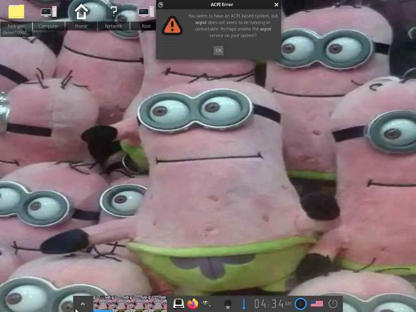The image size is (416, 312).
Task: Select the Root label text
Action: tap(146, 26)
